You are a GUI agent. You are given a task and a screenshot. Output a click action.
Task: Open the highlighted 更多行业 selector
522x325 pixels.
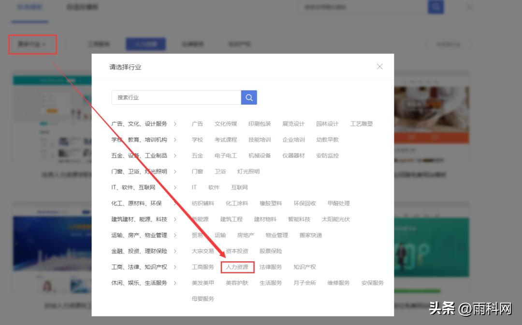(x=32, y=44)
